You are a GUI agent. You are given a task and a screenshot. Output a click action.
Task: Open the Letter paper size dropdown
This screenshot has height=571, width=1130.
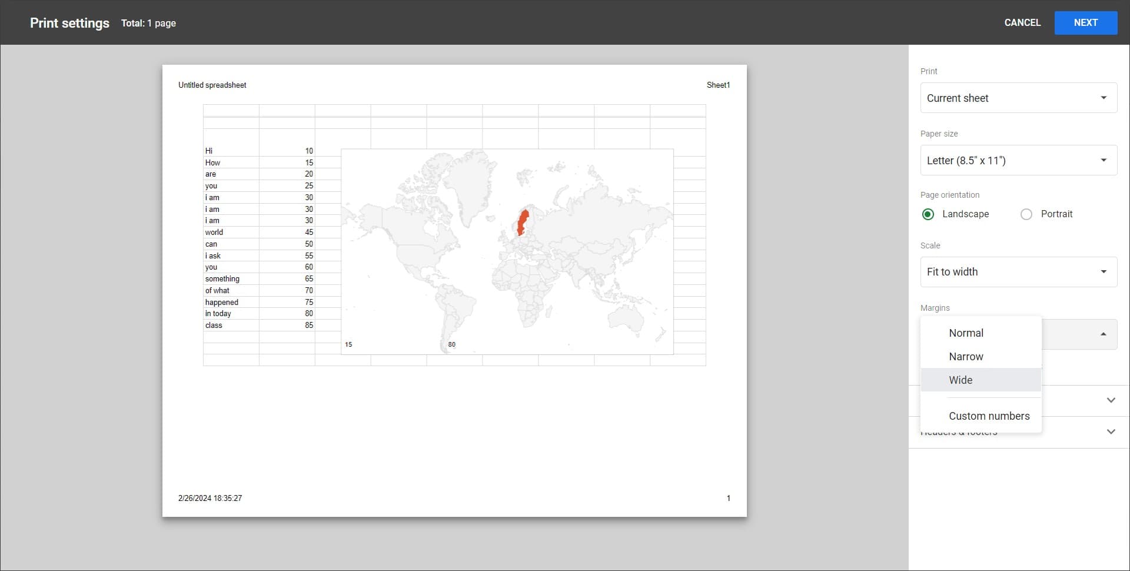1018,160
